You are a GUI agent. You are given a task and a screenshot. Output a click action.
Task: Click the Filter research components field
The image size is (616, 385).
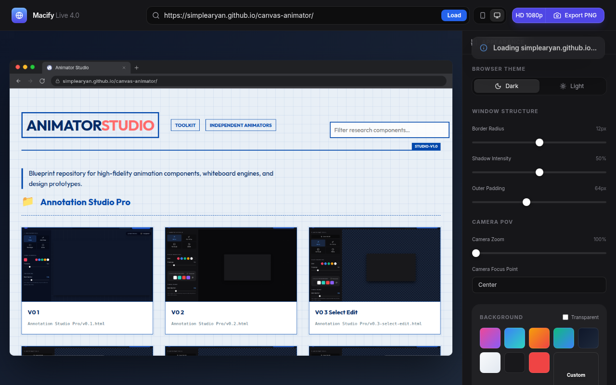click(x=389, y=130)
